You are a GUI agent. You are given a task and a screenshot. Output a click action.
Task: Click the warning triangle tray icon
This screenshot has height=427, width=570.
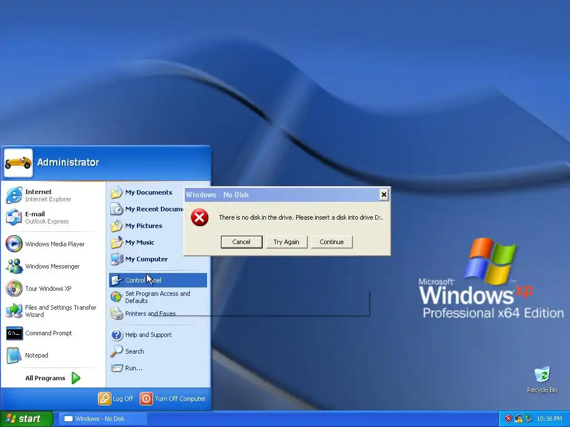coord(518,419)
